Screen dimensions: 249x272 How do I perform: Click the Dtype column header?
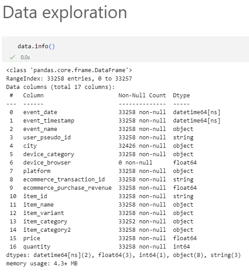pyautogui.click(x=181, y=96)
